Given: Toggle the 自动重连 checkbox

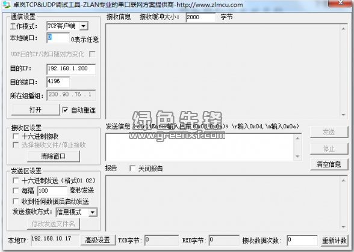Looking at the screenshot, I should click(65, 110).
